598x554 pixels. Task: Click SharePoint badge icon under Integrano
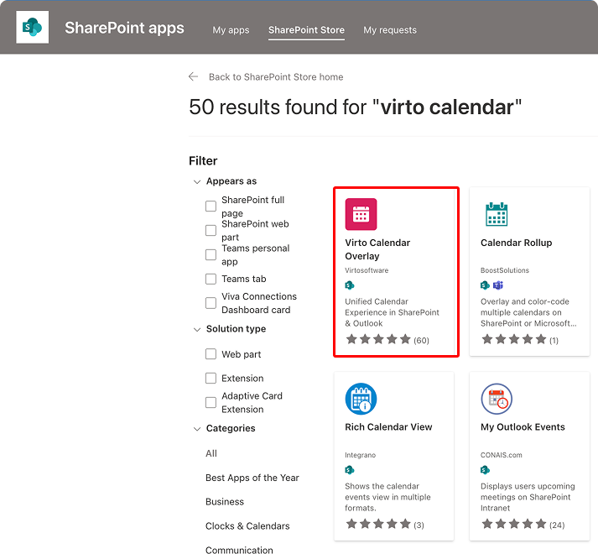click(350, 470)
